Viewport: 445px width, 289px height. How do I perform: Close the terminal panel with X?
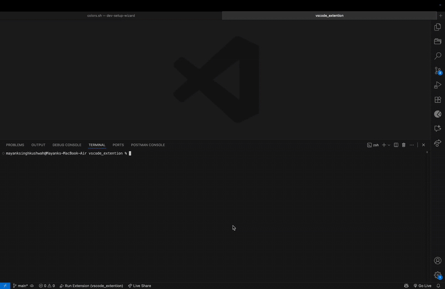[x=423, y=145]
